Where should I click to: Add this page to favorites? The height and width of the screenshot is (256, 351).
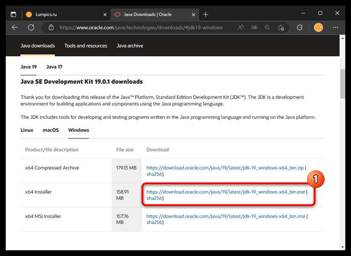(x=281, y=28)
